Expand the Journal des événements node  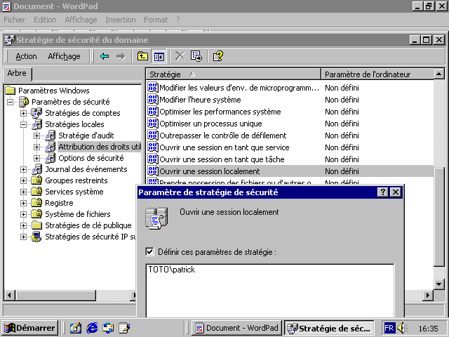(x=24, y=169)
